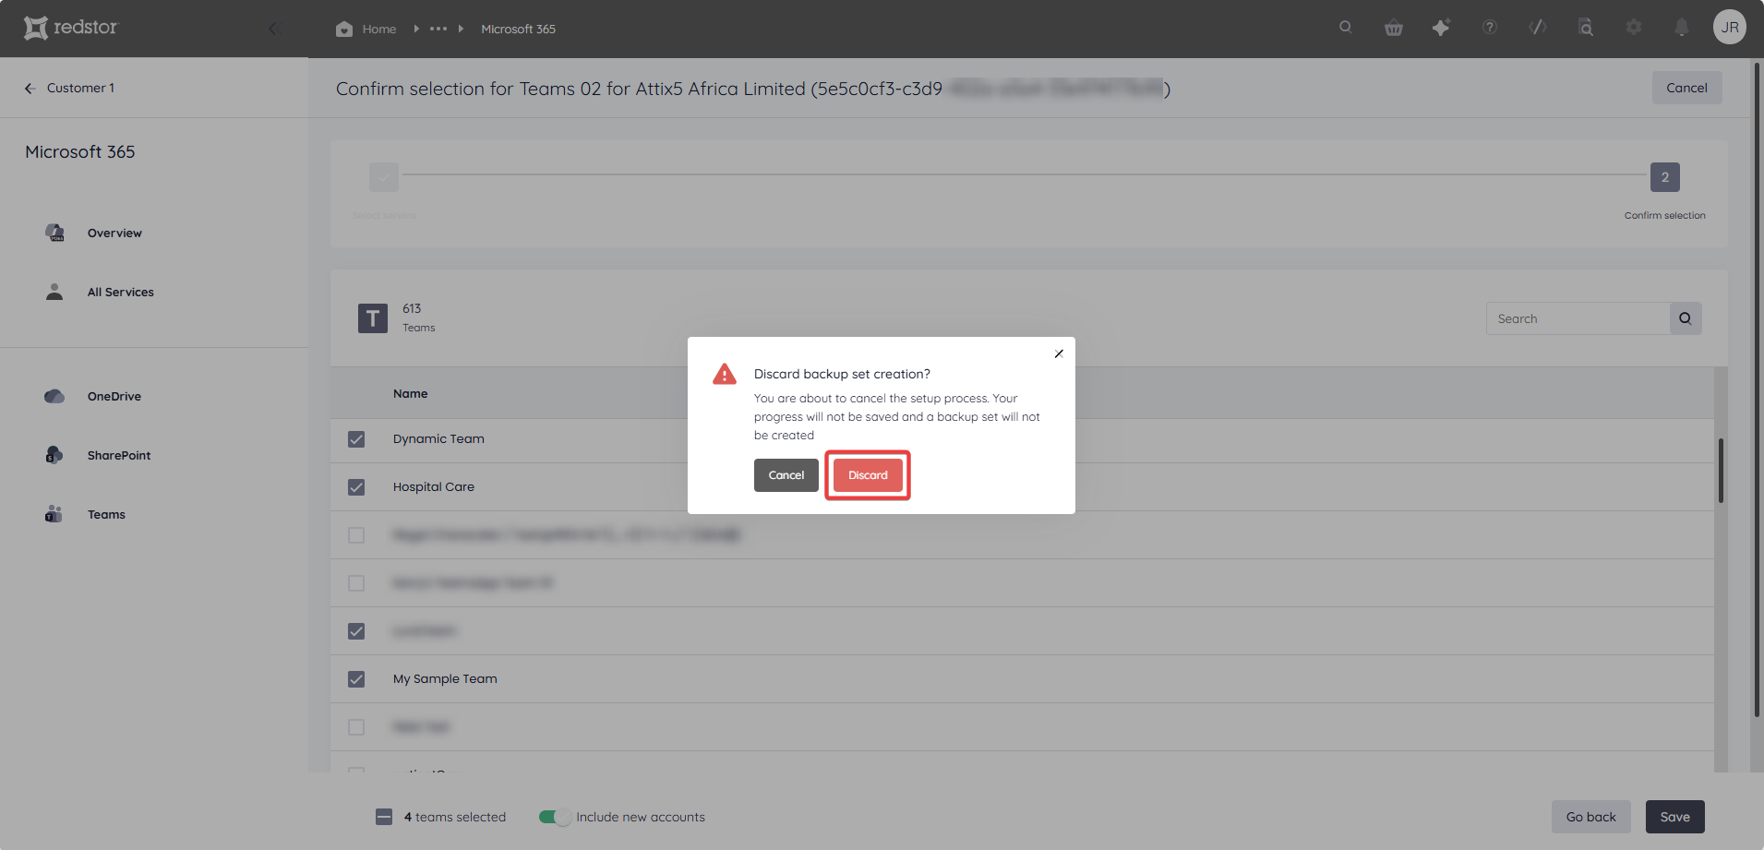The image size is (1764, 850).
Task: Check the empty box above My Sample Team
Action: tap(356, 583)
